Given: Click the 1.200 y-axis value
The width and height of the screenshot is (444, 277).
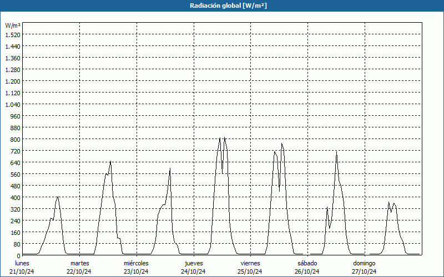Looking at the screenshot, I should [13, 81].
